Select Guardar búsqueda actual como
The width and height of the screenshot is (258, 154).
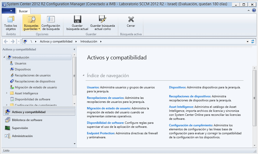coord(102,19)
